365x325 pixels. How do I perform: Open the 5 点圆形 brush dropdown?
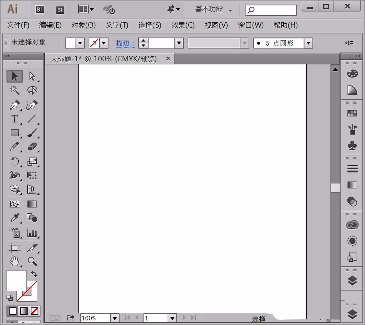tap(309, 43)
